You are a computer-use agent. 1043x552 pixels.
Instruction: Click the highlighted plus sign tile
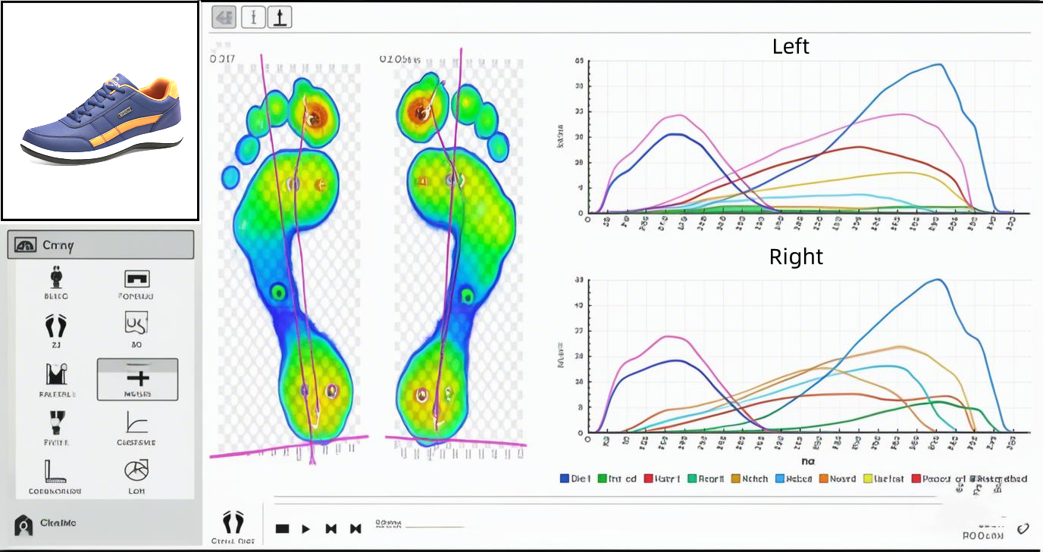(137, 379)
